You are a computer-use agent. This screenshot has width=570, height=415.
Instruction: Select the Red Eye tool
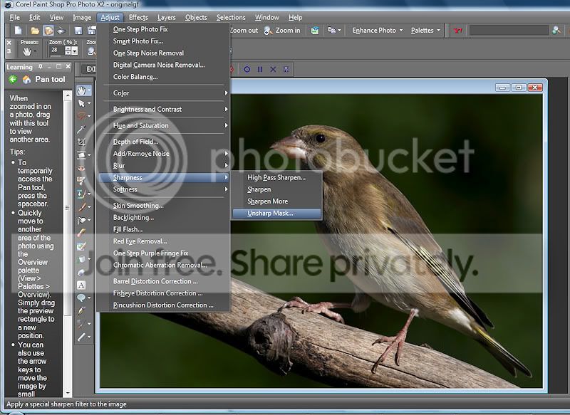click(82, 168)
